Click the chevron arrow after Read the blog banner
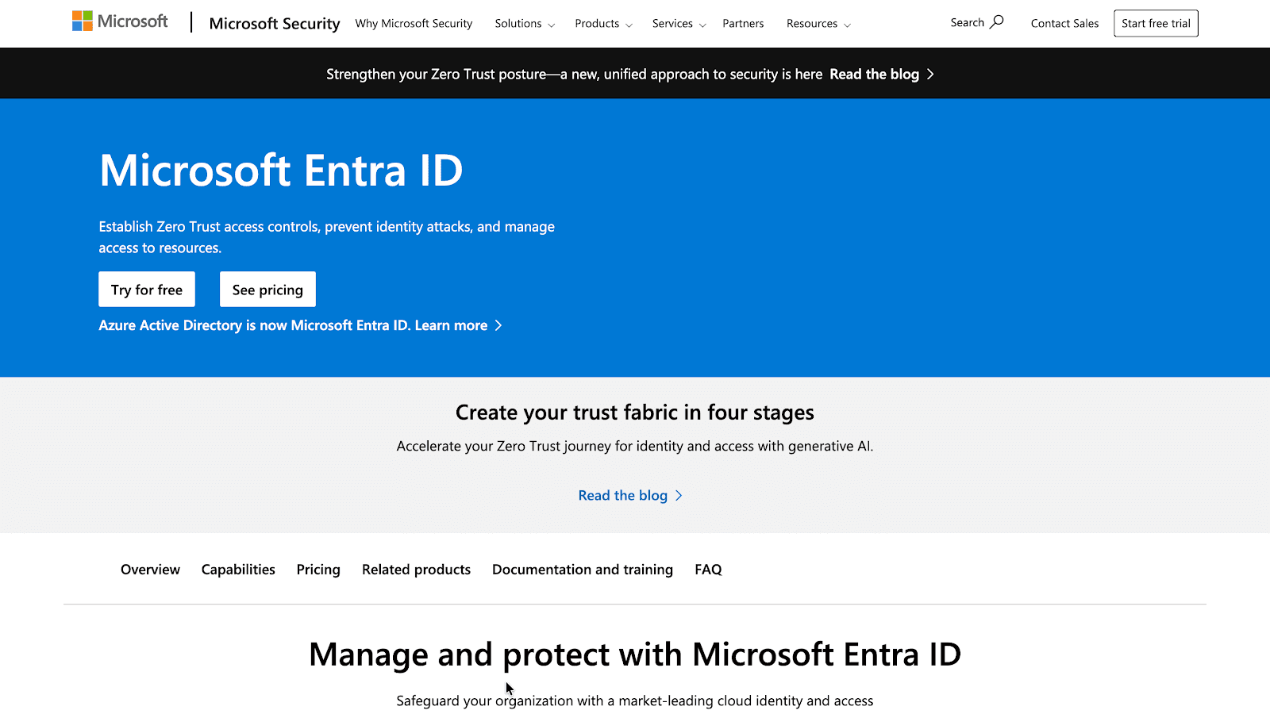The height and width of the screenshot is (714, 1270). [x=933, y=74]
